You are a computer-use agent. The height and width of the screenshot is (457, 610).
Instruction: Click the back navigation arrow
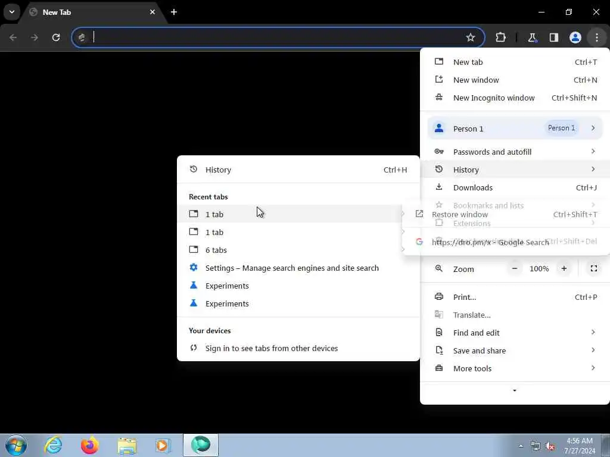click(13, 37)
